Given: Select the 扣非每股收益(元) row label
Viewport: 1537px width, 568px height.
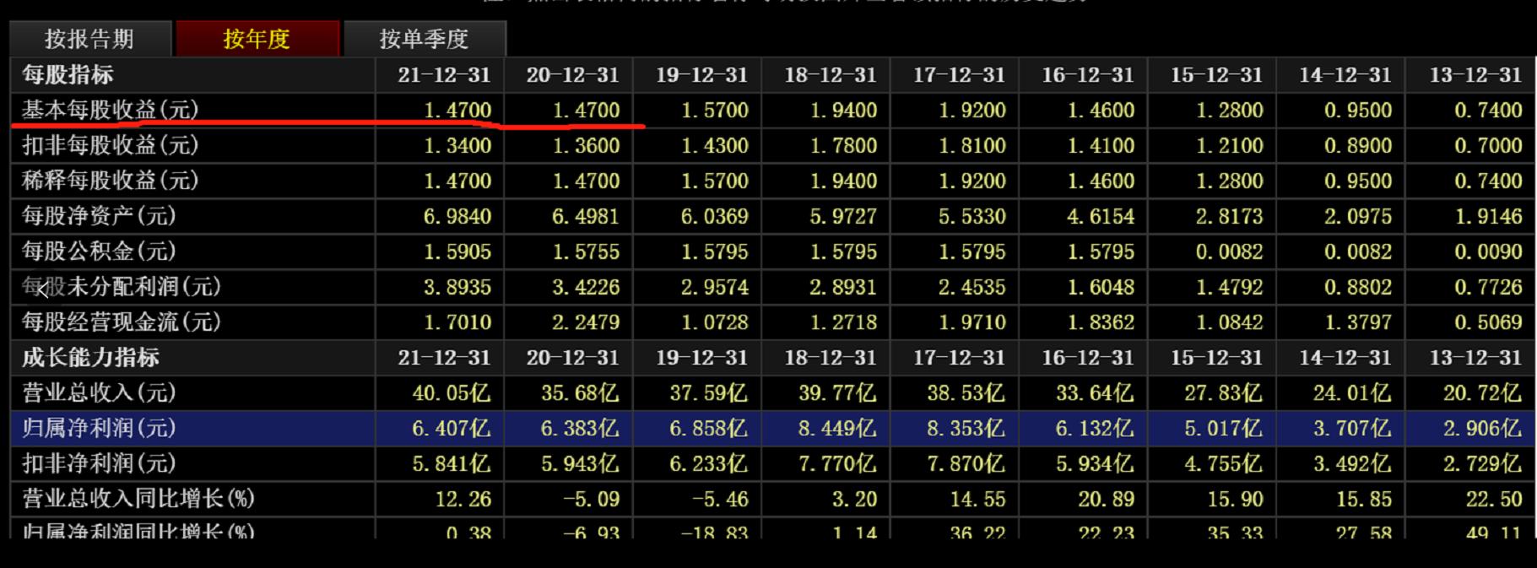Looking at the screenshot, I should click(111, 145).
